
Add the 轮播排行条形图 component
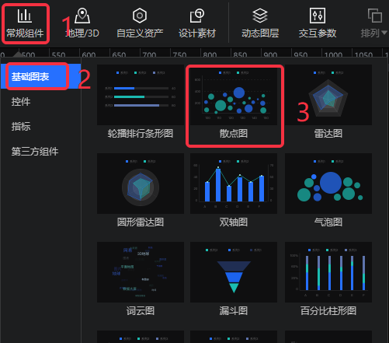pos(141,95)
